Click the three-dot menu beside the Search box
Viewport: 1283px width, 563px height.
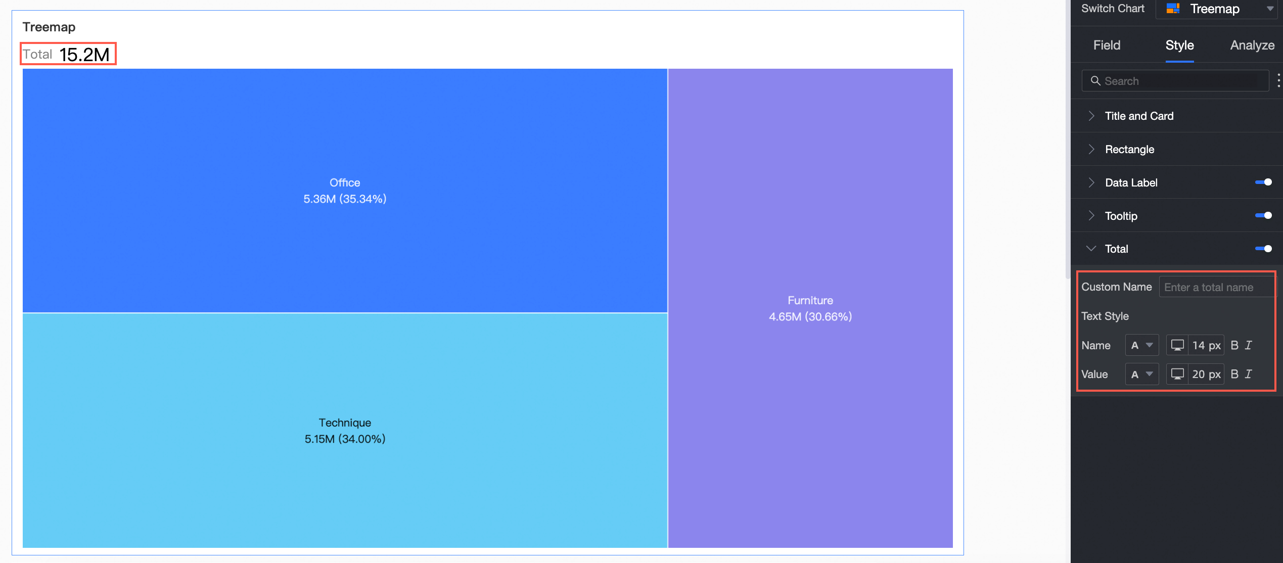coord(1278,80)
